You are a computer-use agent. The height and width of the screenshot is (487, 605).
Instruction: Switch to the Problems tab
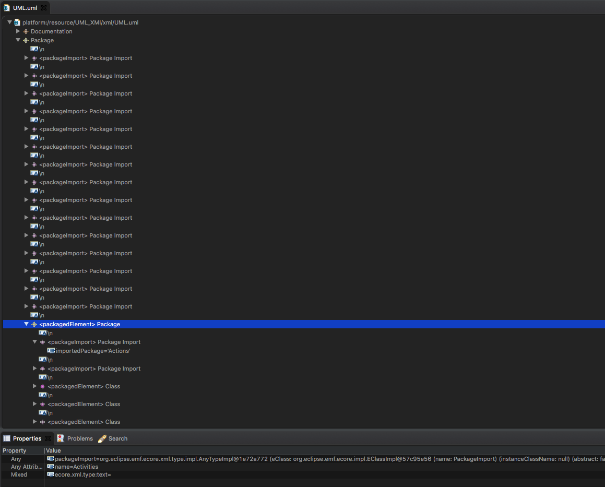tap(80, 438)
